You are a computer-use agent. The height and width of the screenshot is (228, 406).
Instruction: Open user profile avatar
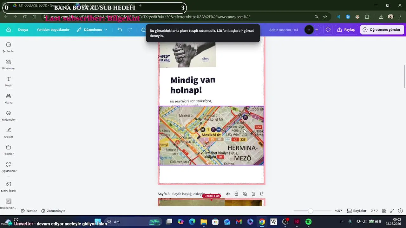pos(309,30)
